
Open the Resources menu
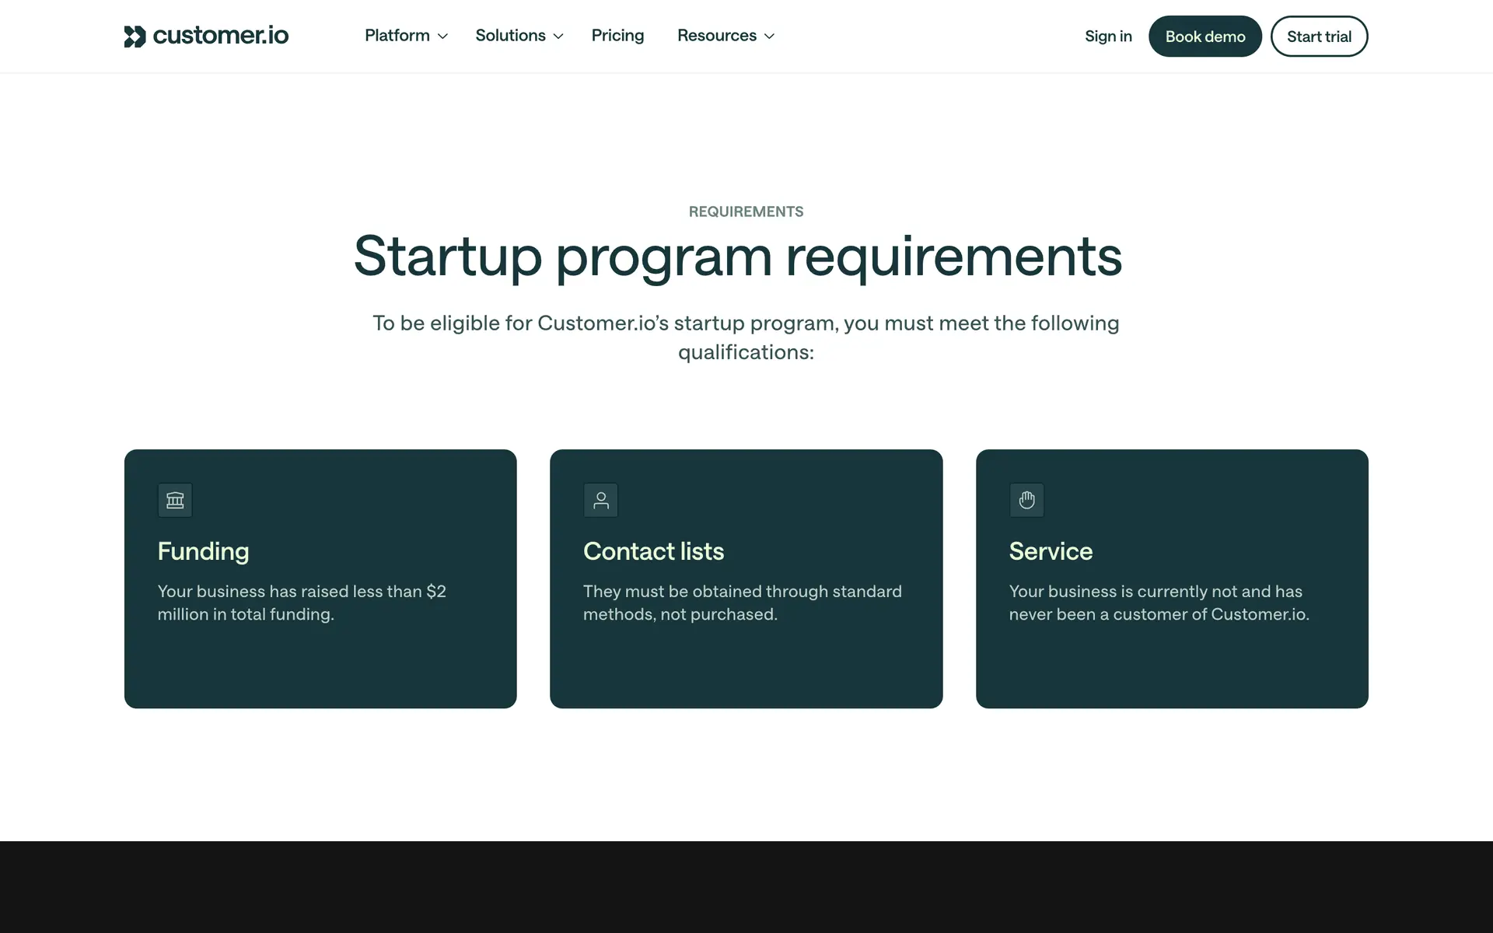(716, 36)
